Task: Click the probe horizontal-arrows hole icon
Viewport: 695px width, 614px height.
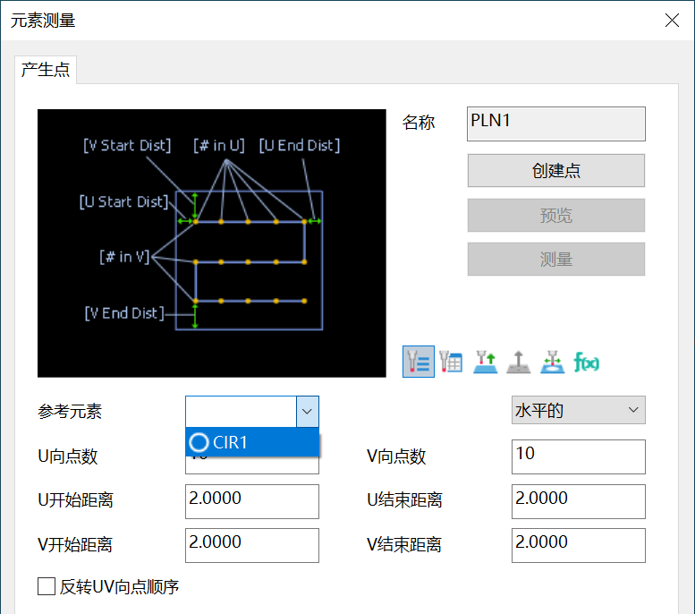Action: point(553,362)
